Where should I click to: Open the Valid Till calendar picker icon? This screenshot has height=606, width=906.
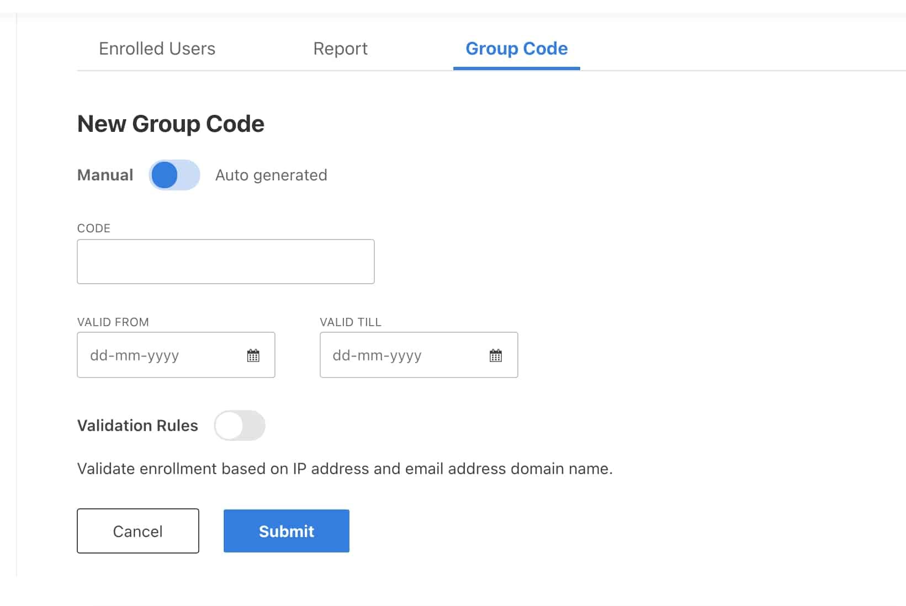point(496,355)
